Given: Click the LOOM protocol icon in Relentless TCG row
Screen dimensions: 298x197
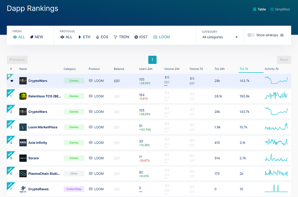Looking at the screenshot, I should click(91, 96).
